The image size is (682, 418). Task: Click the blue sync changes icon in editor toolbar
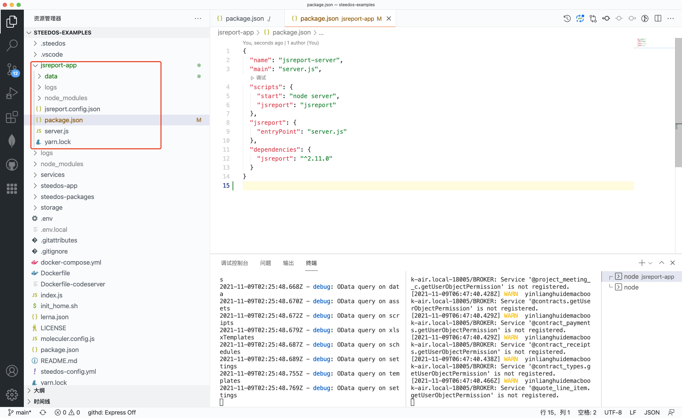pyautogui.click(x=580, y=19)
